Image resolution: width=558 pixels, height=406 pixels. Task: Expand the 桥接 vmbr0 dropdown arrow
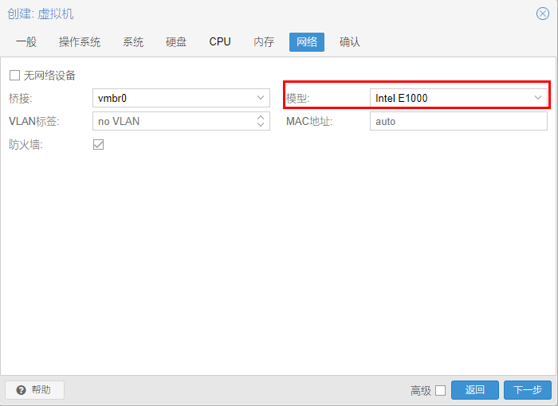[x=261, y=98]
